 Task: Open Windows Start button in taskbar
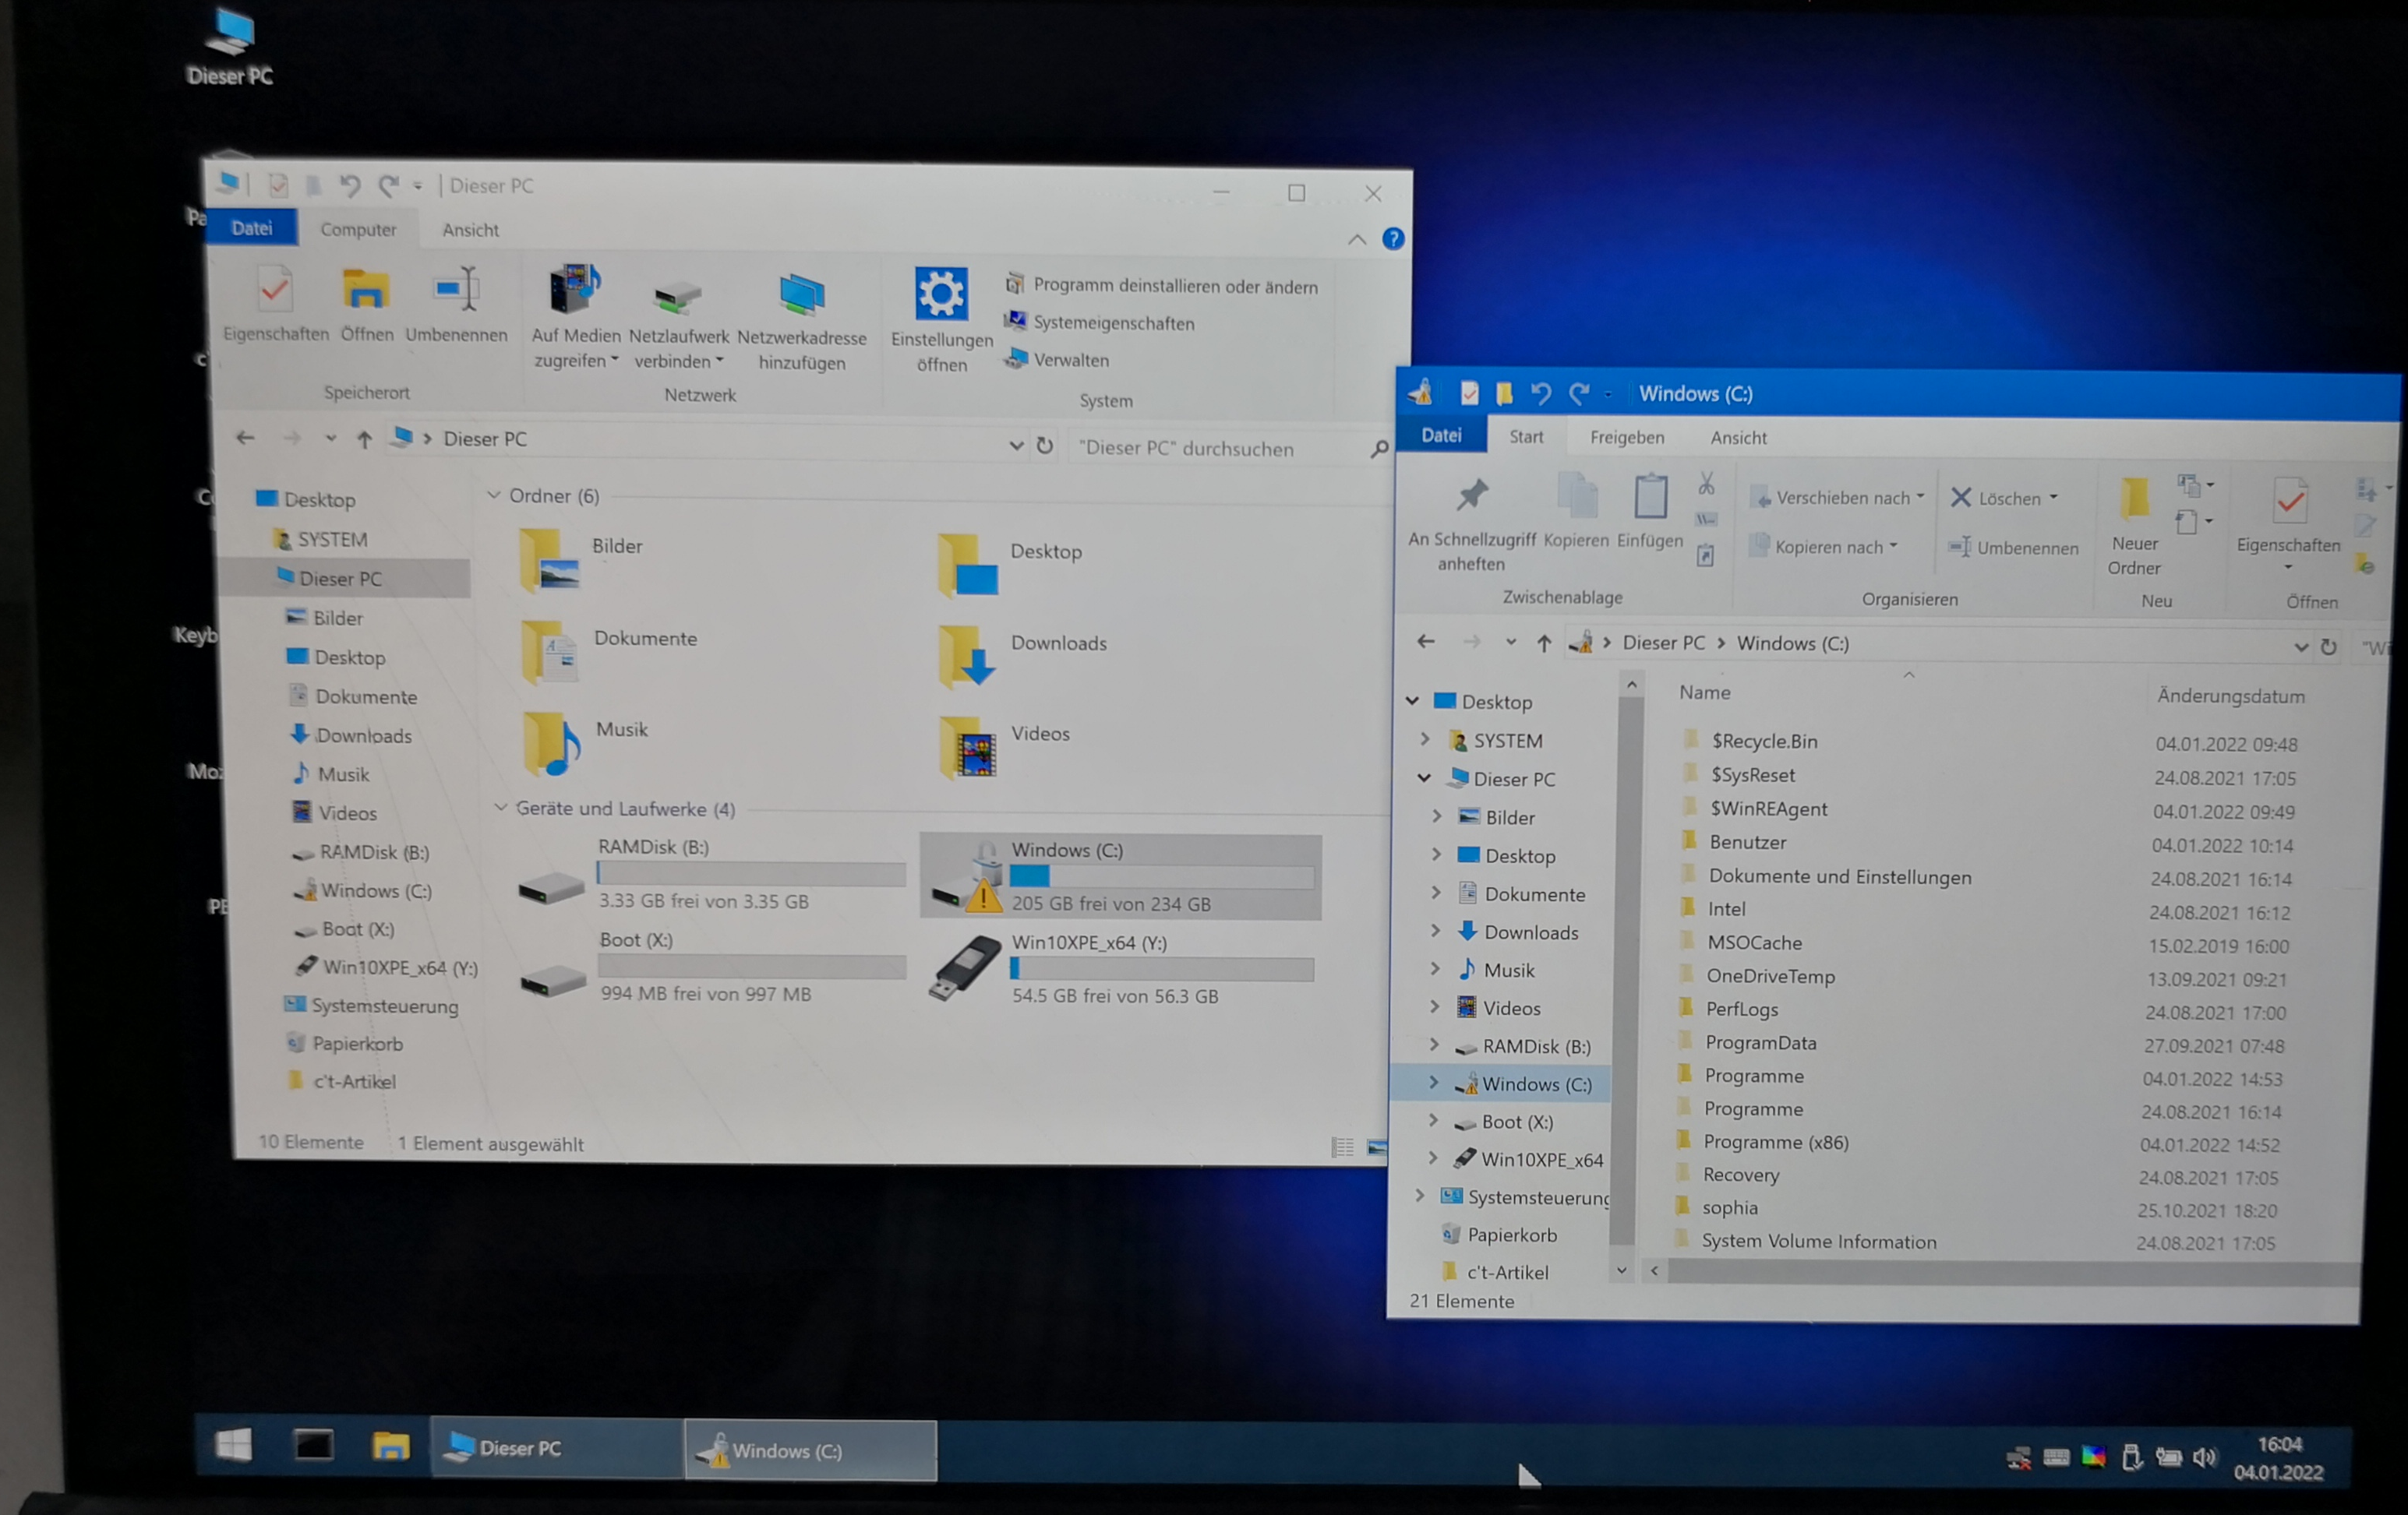point(234,1445)
